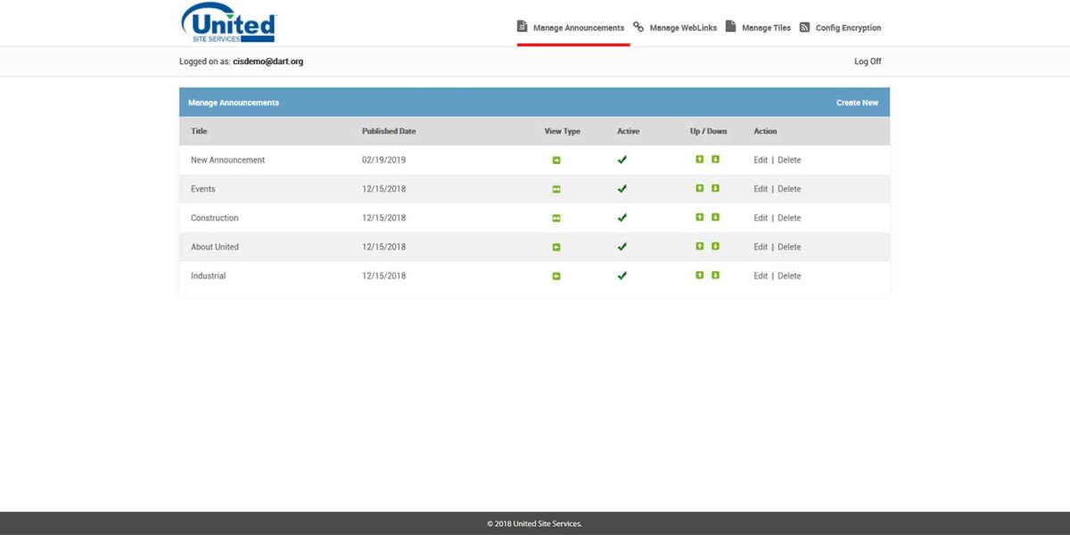The image size is (1070, 535).
Task: Click the Create New button
Action: (x=857, y=102)
